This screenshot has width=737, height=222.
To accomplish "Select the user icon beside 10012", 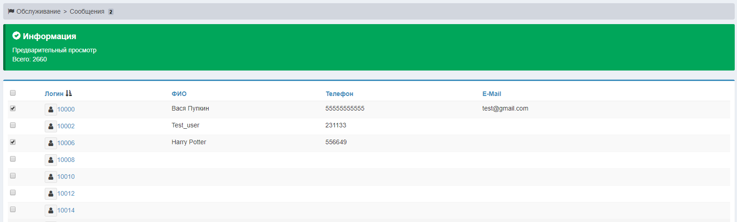I will coord(51,194).
